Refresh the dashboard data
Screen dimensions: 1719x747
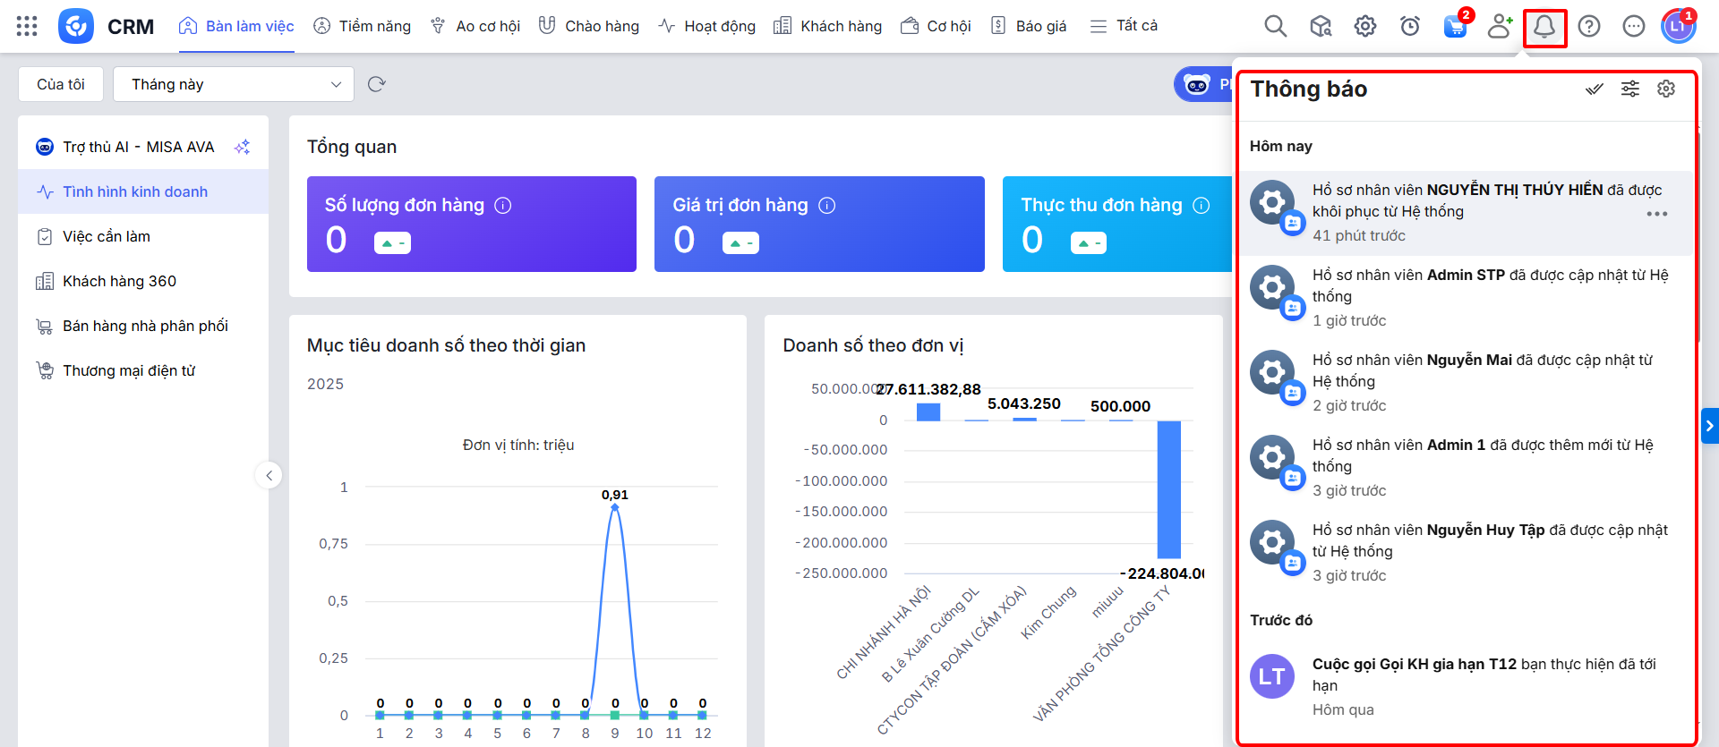click(376, 84)
